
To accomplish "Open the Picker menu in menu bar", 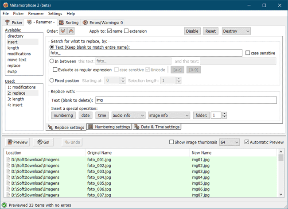I will [x=18, y=14].
